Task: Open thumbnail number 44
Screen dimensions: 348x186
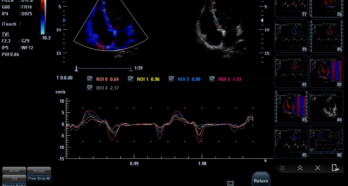Action: [326, 106]
